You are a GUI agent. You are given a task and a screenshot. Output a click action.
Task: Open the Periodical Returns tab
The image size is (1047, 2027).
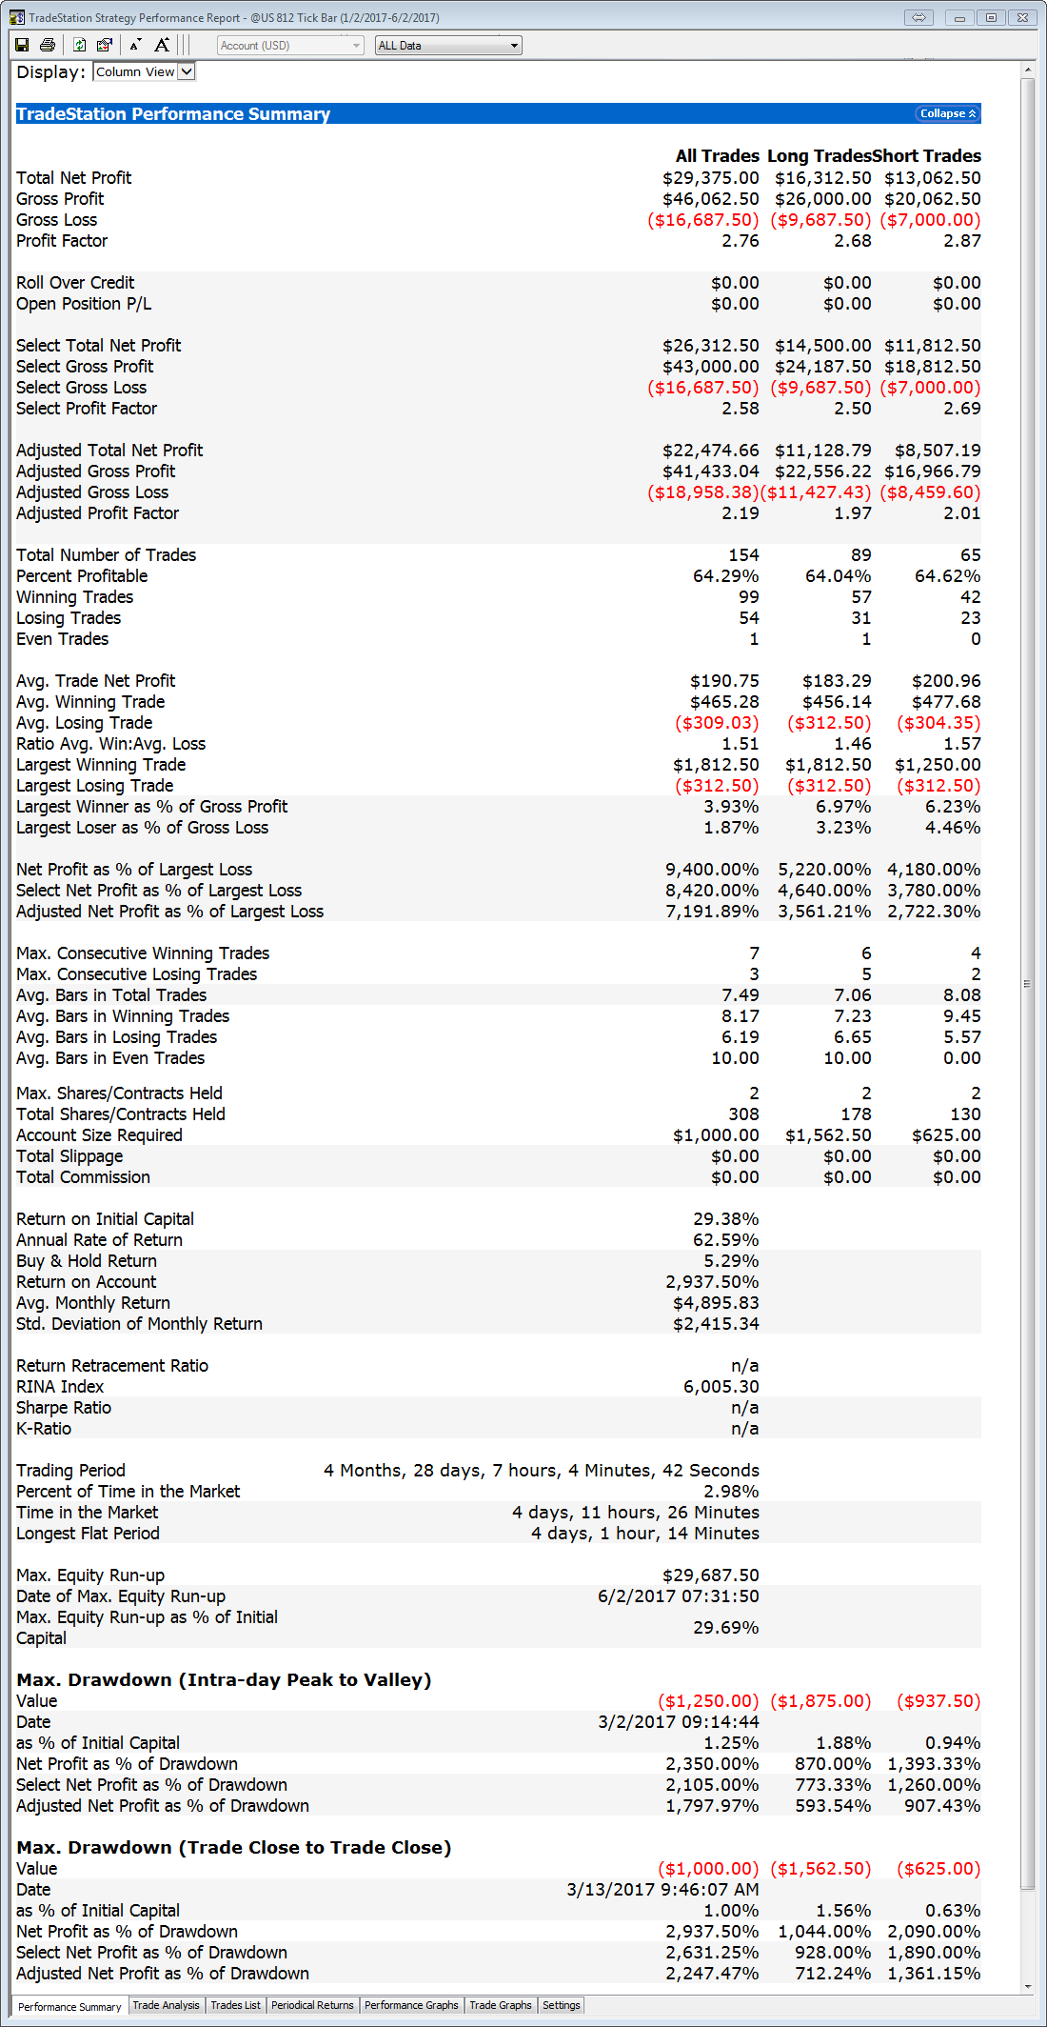point(312,2005)
